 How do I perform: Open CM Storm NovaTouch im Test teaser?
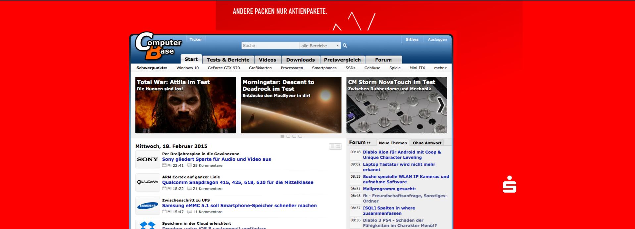point(397,105)
